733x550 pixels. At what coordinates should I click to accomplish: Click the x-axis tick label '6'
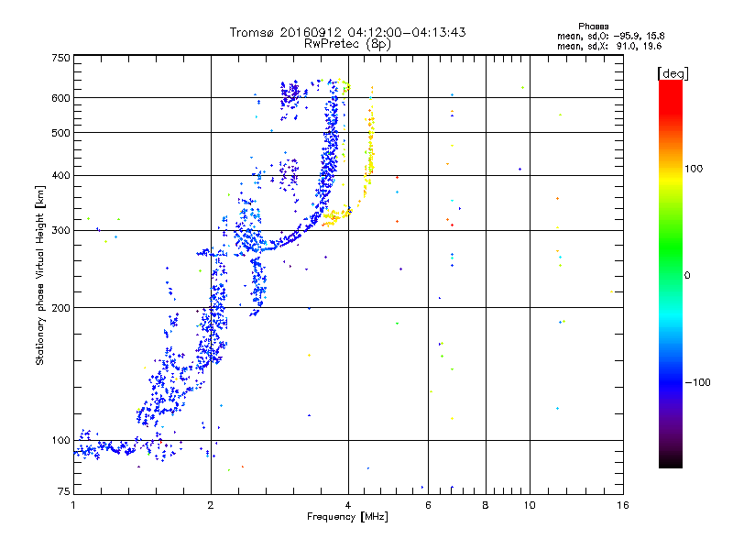428,505
